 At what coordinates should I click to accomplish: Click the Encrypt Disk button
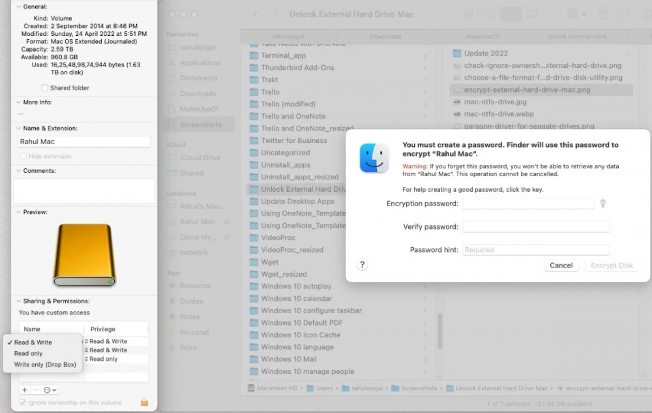612,266
